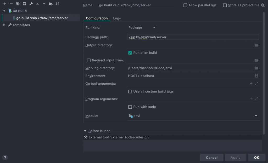The width and height of the screenshot is (268, 163).
Task: Click the help question mark button
Action: click(x=5, y=158)
